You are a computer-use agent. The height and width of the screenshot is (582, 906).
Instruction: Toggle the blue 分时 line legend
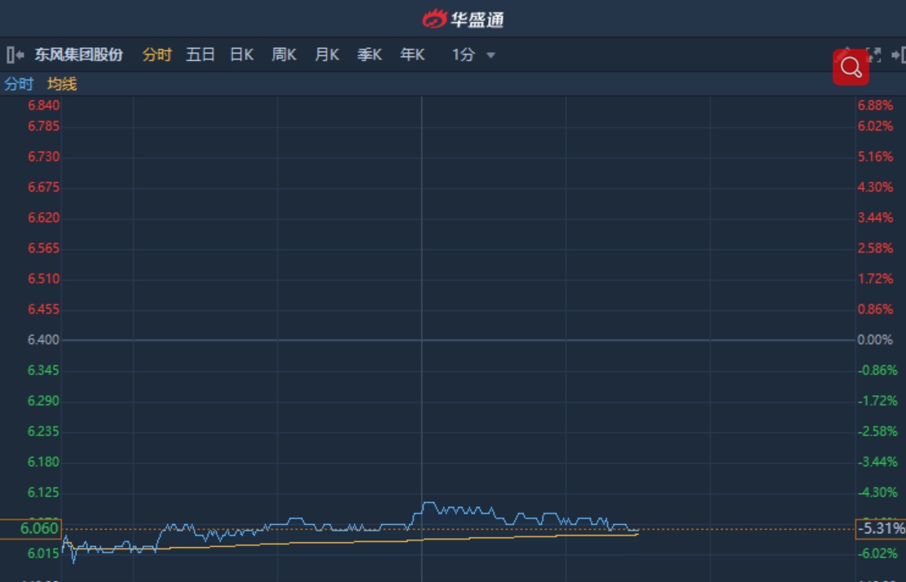[x=19, y=84]
